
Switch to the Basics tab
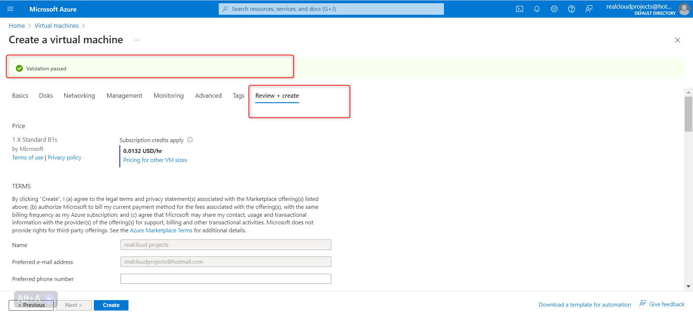click(x=20, y=96)
